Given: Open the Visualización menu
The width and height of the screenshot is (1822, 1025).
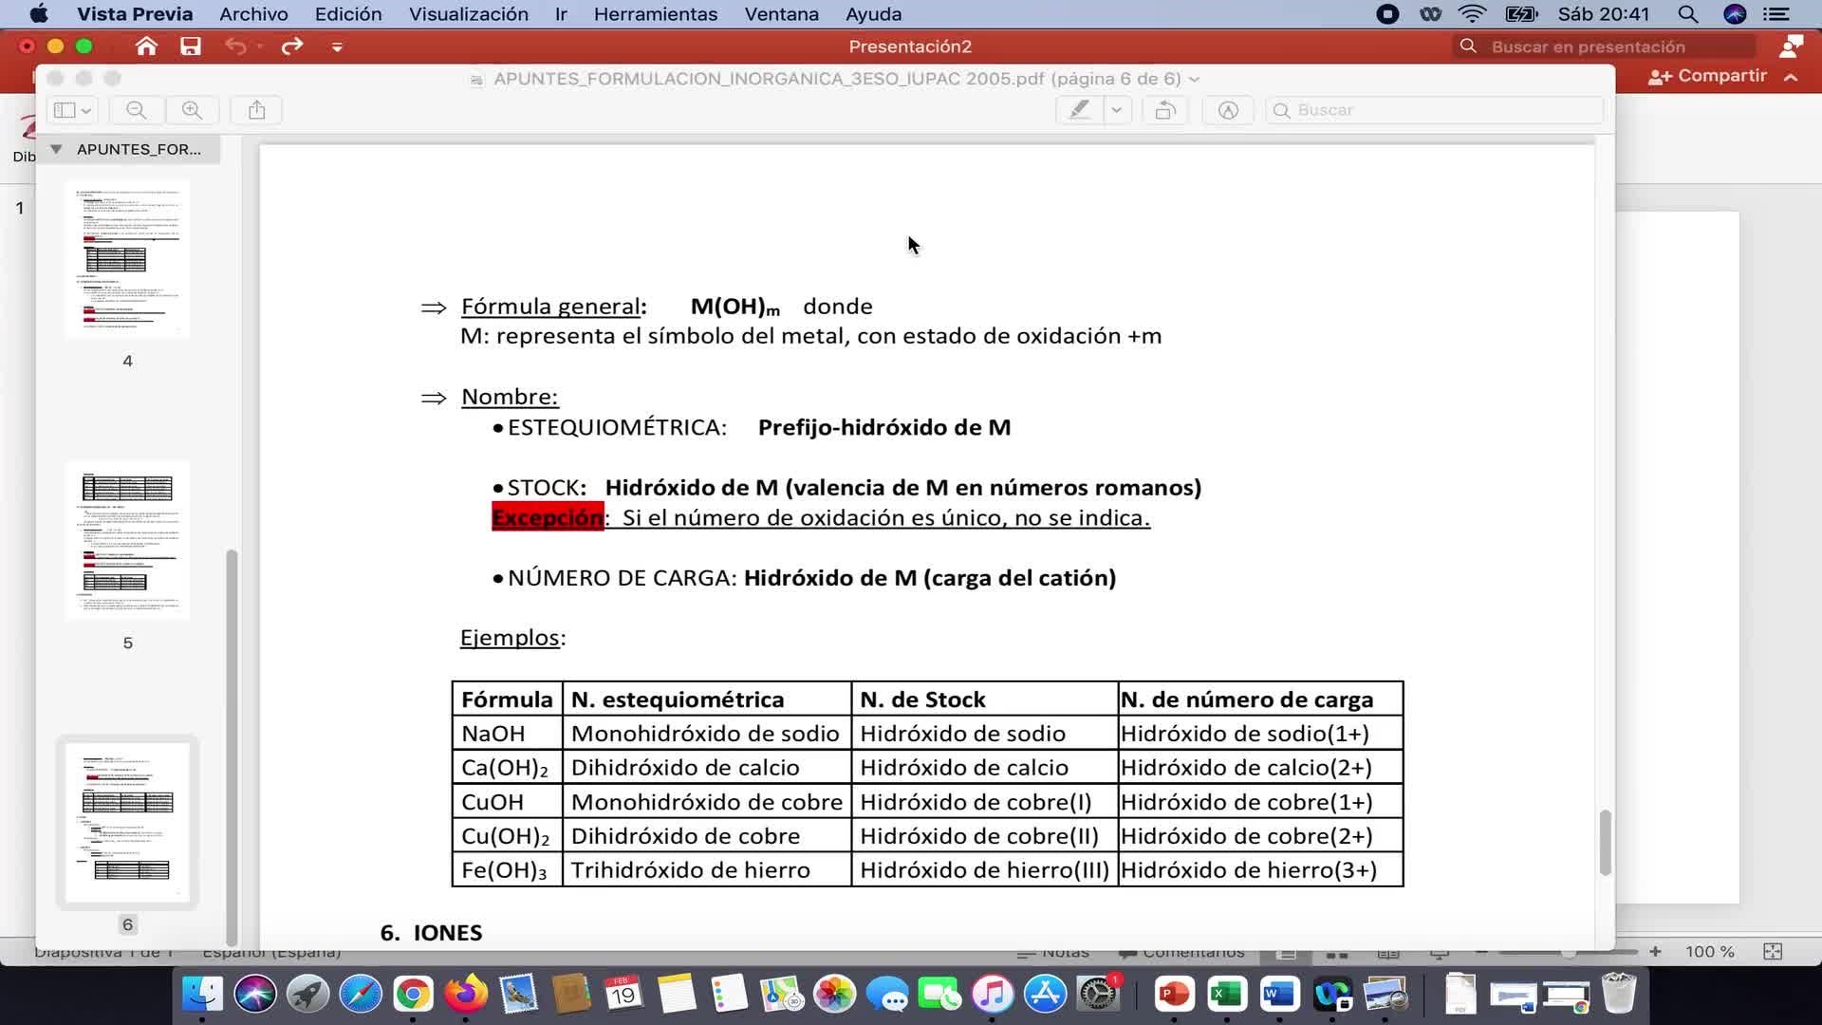Looking at the screenshot, I should click(x=468, y=14).
